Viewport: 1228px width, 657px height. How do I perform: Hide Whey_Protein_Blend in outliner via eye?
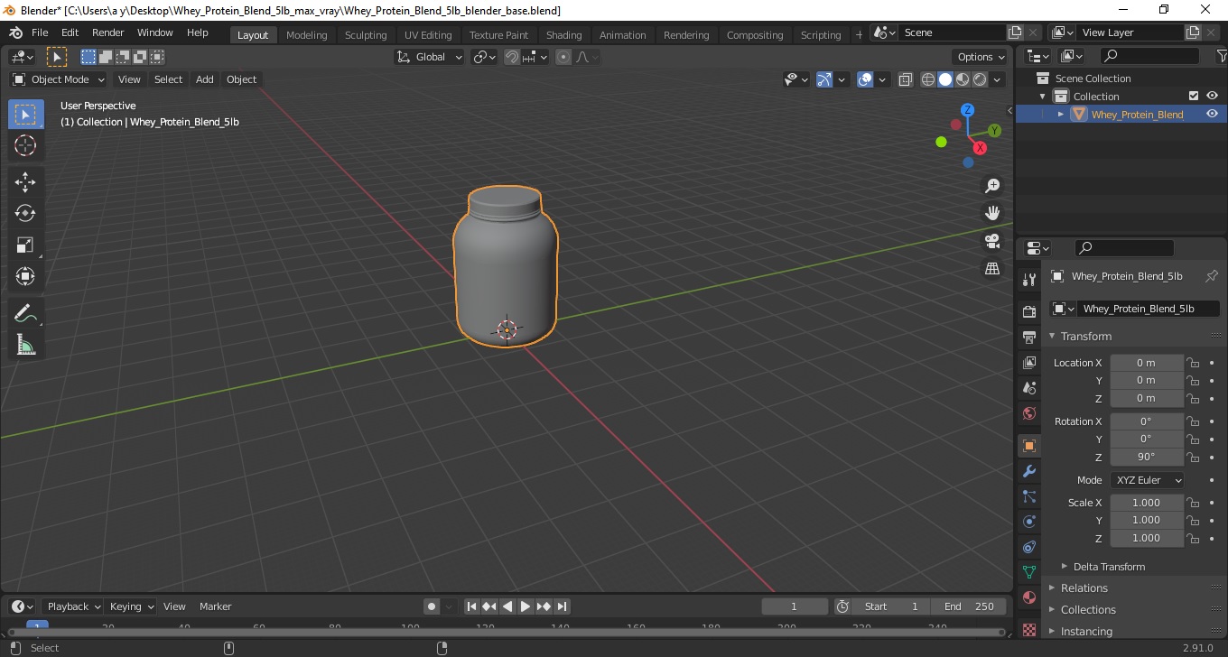coord(1212,114)
